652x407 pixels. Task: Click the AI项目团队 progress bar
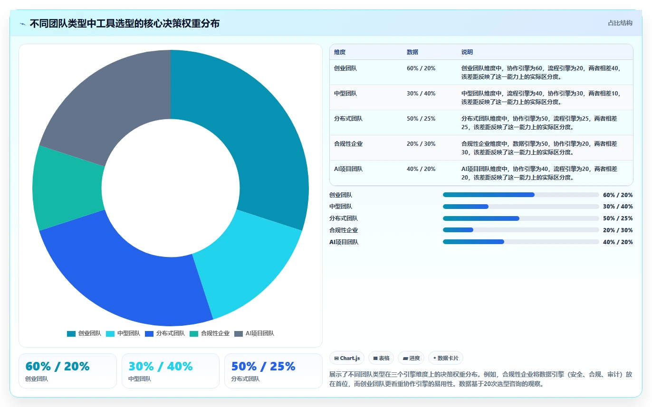tap(521, 242)
